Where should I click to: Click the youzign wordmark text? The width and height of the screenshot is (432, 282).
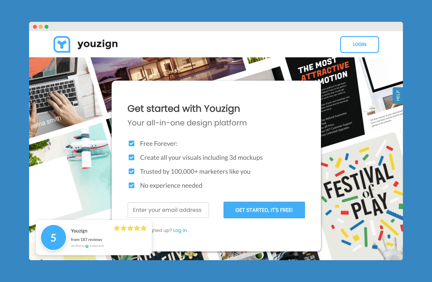pos(97,44)
